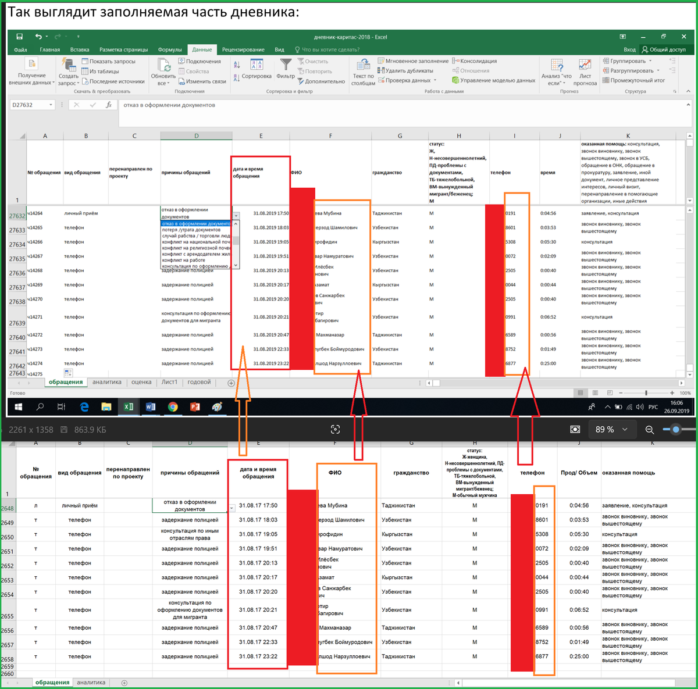Open the Сортировка sort dialog icon

257,65
